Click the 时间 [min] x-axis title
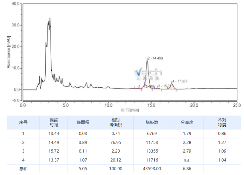Image resolution: width=244 pixels, height=175 pixels. (130, 110)
